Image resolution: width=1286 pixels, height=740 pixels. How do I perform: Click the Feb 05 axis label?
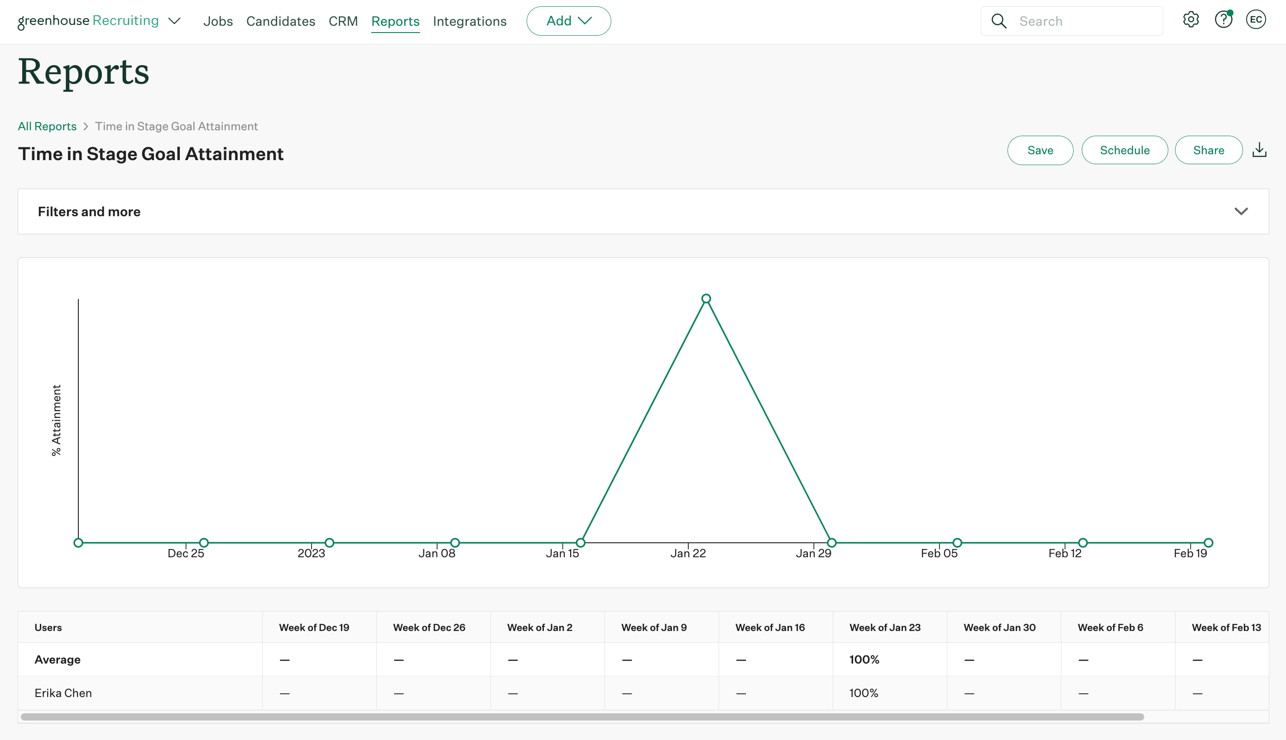pyautogui.click(x=939, y=553)
